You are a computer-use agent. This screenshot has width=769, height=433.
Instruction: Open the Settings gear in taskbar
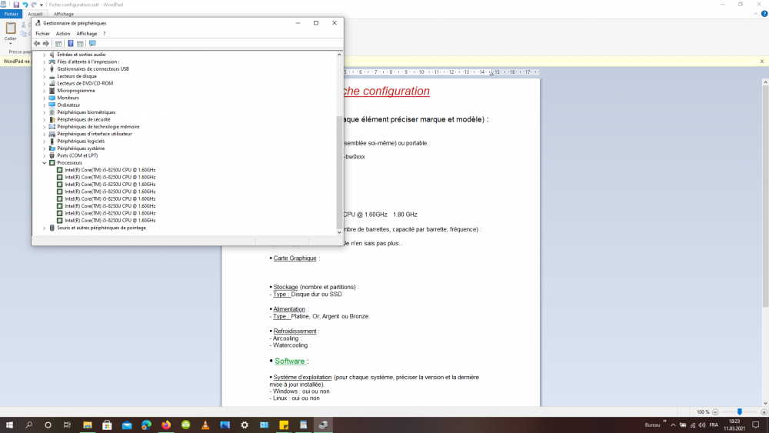click(245, 425)
